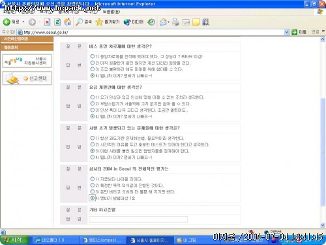This screenshot has width=326, height=245.
Task: Switch to 서울시 홈페이지 taskbar window
Action: point(150,240)
